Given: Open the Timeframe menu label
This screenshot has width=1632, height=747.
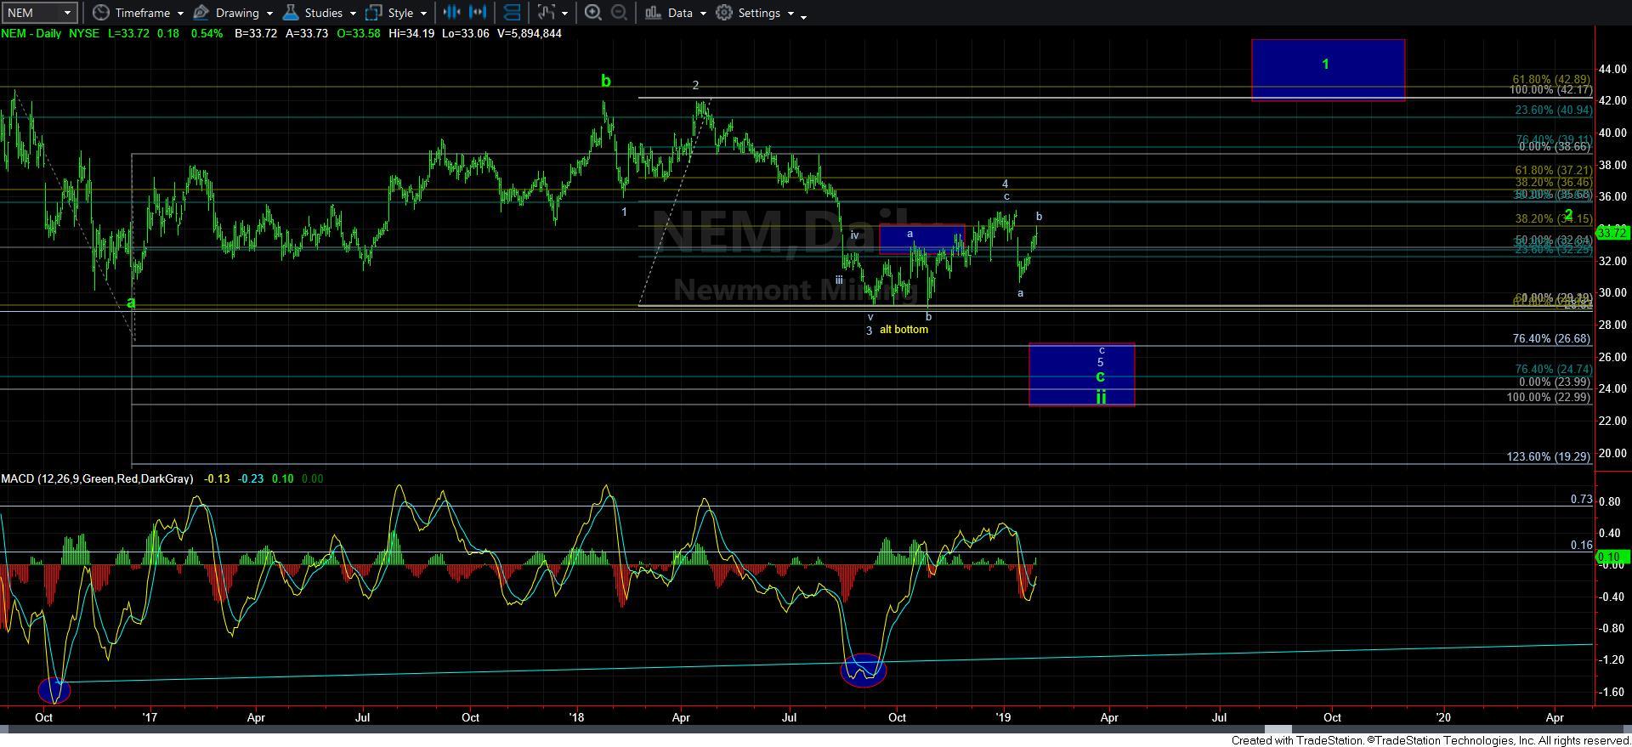Looking at the screenshot, I should [142, 13].
